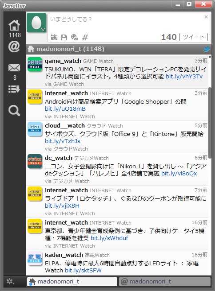
Task: Click the 1148 unread count in sidebar
Action: (x=15, y=35)
